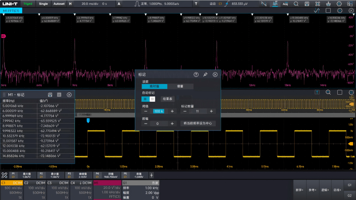The image size is (356, 200).
Task: Click the 标记数量 field showing 11
Action: pos(198,112)
